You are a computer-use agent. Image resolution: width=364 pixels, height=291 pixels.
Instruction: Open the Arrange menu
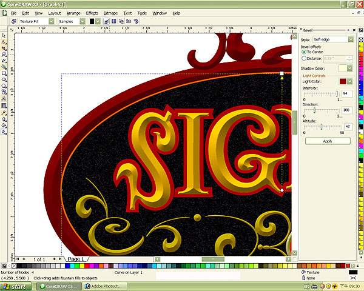[x=73, y=13]
